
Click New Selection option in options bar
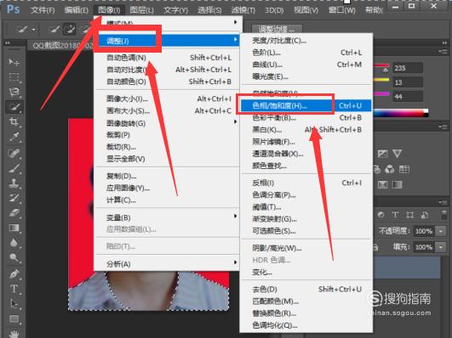coord(54,29)
